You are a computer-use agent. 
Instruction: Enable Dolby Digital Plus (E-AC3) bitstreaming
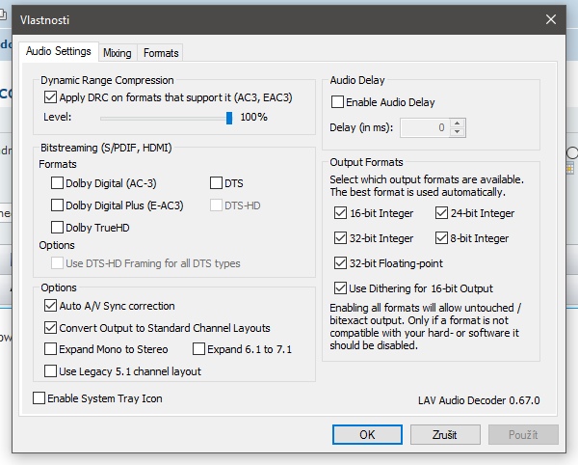[58, 205]
